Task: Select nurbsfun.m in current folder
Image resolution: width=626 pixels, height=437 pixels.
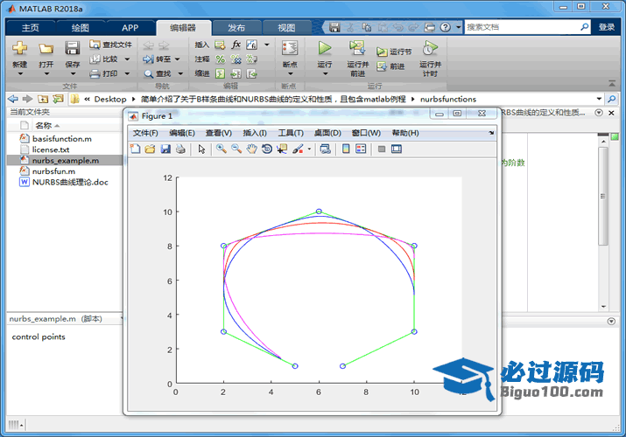Action: tap(53, 171)
